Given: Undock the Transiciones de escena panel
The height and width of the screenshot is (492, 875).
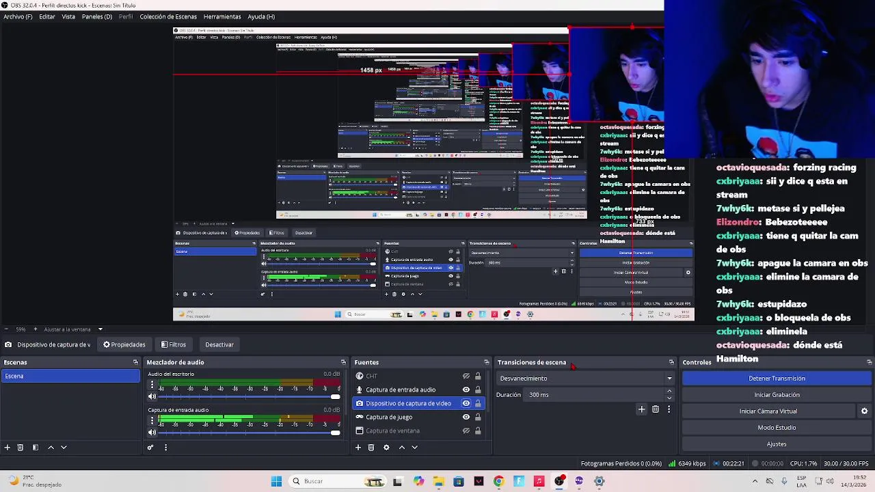Looking at the screenshot, I should tap(671, 362).
